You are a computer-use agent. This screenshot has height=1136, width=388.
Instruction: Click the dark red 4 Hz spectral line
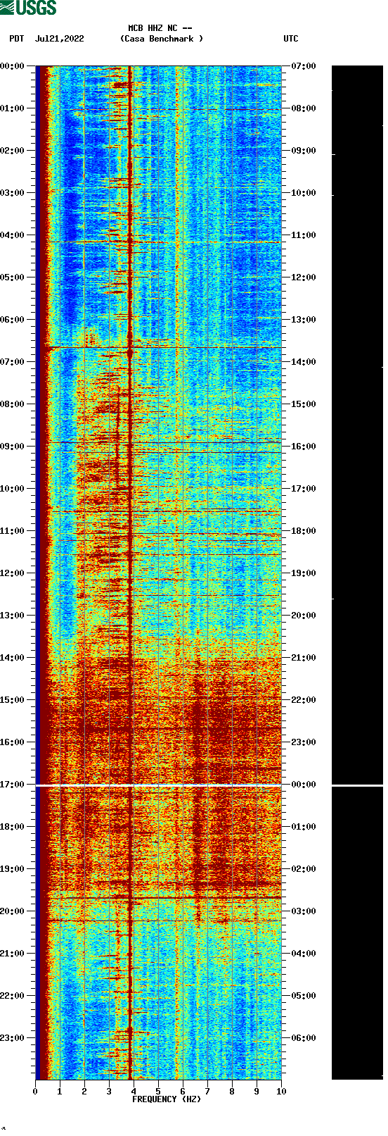coord(130,573)
